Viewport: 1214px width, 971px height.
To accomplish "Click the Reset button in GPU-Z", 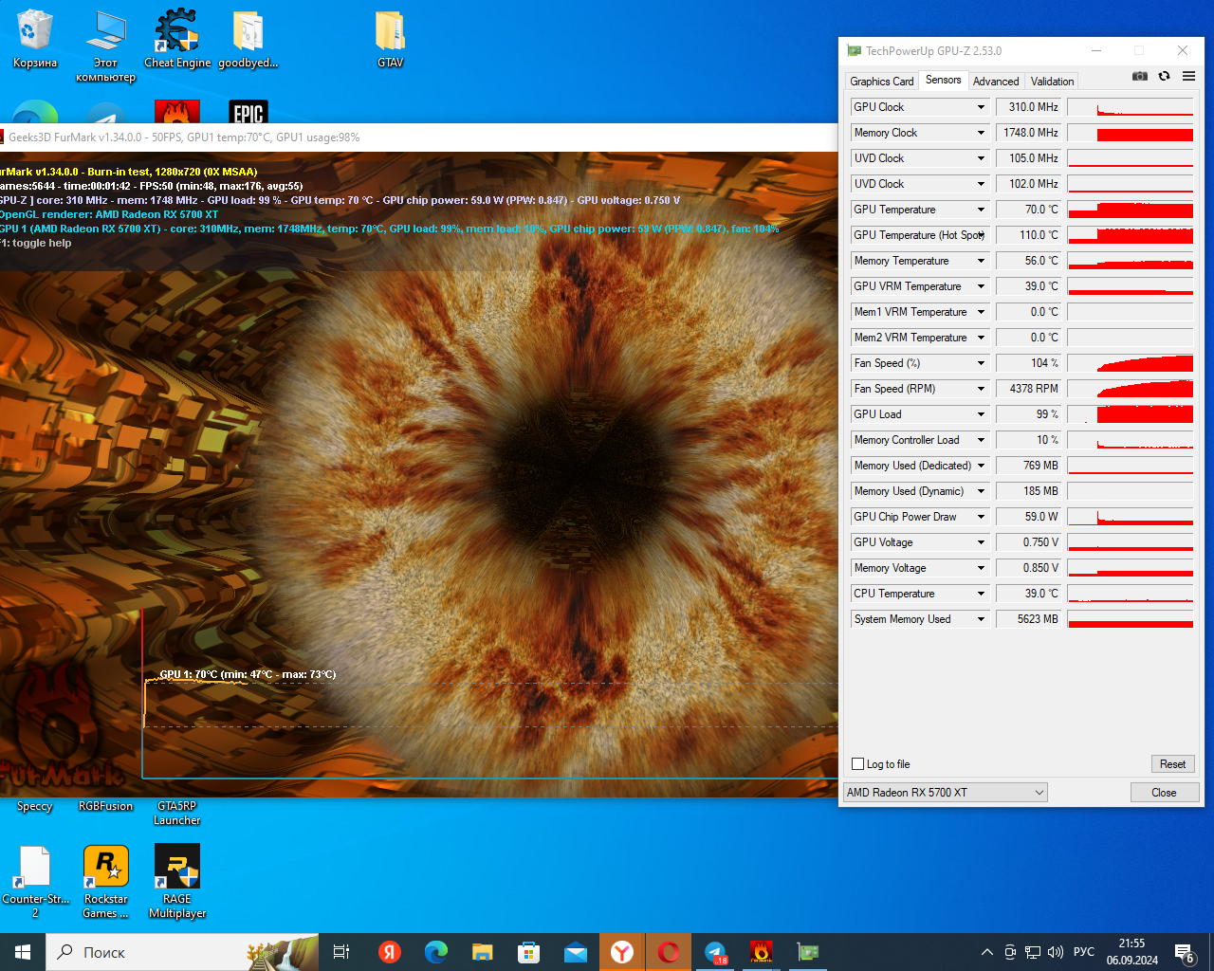I will click(x=1173, y=764).
